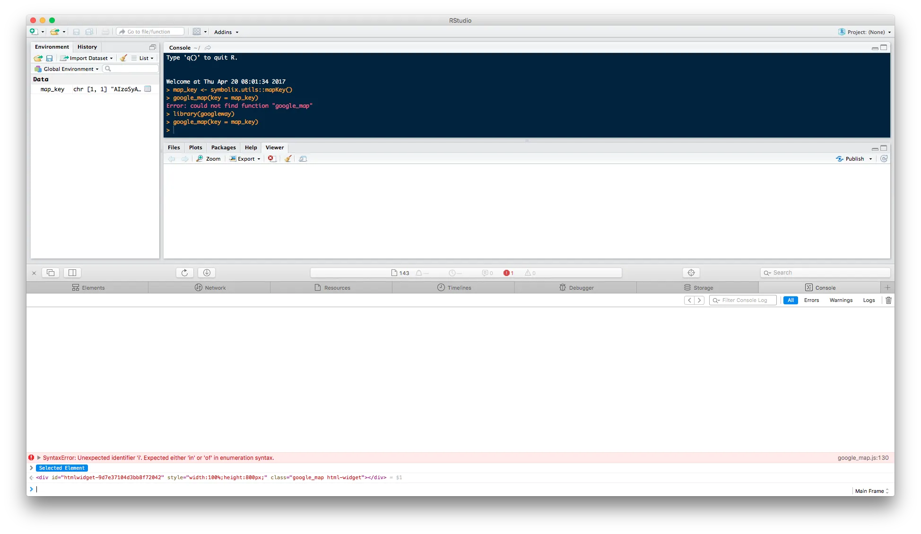Screen dimensions: 921x534
Task: Open the Import Dataset dropdown
Action: [x=88, y=58]
